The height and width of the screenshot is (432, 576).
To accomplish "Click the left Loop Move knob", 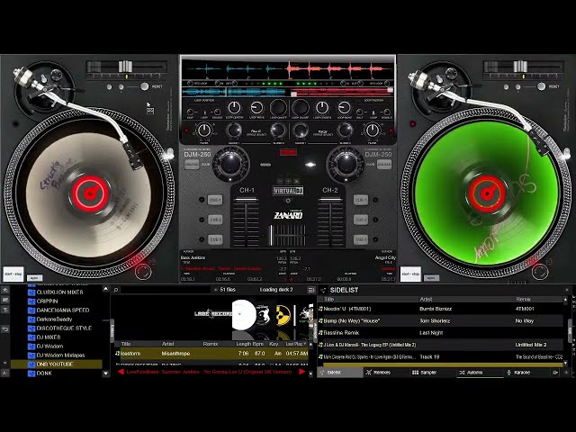I will tap(256, 108).
